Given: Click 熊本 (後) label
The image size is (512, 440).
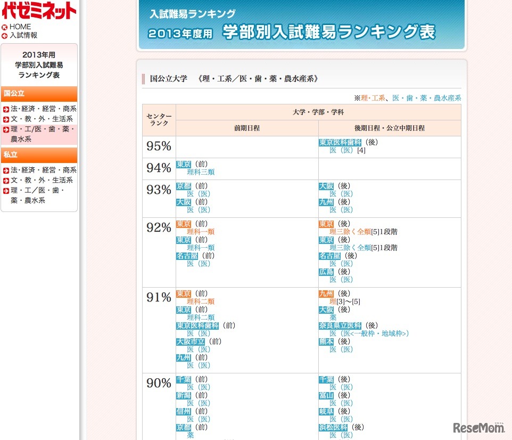Looking at the screenshot, I should pyautogui.click(x=326, y=341).
